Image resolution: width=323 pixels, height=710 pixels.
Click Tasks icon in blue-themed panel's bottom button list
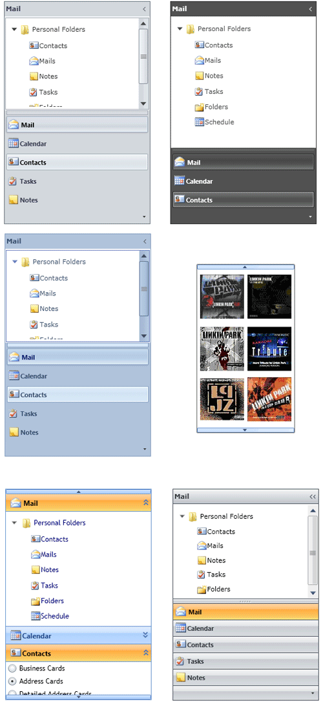click(14, 413)
